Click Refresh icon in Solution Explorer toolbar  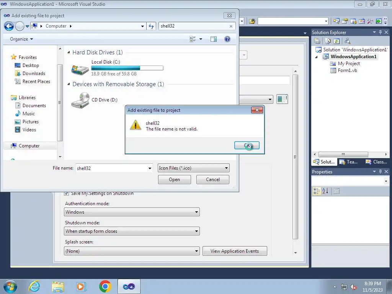tap(336, 41)
